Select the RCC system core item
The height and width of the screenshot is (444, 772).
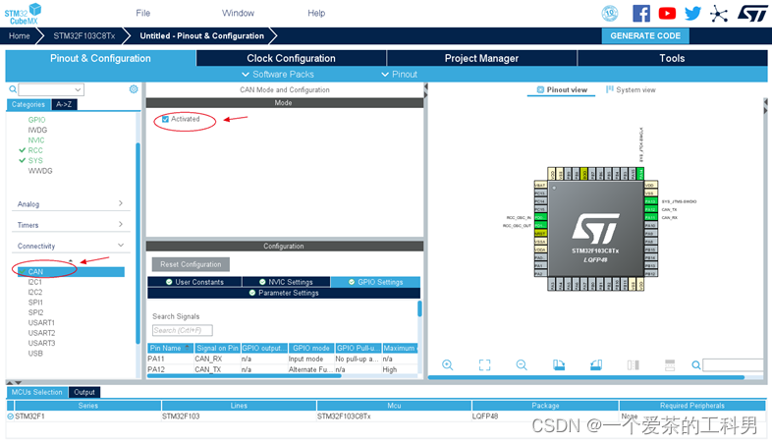click(x=35, y=150)
